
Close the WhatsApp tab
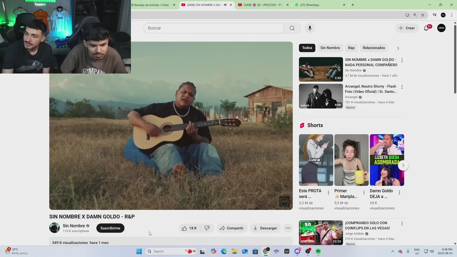pyautogui.click(x=344, y=5)
